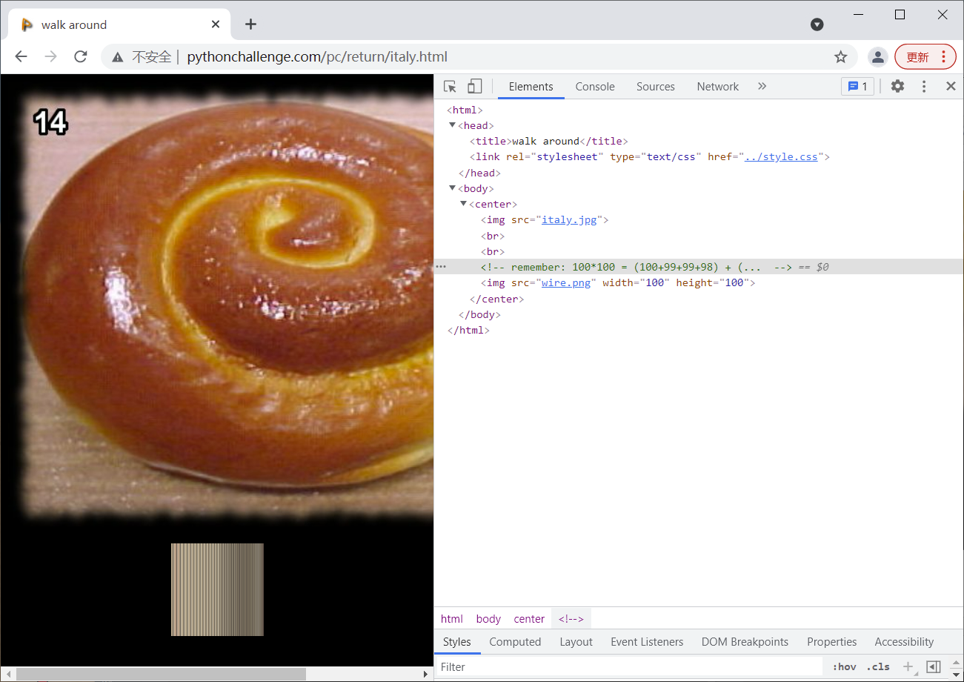964x682 pixels.
Task: Toggle the computed styles sidebar
Action: pos(934,667)
